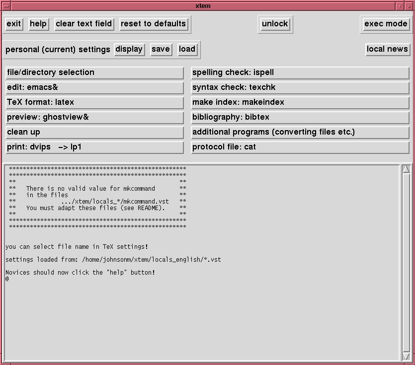Click scrollbar up arrow in output pane

[x=406, y=169]
